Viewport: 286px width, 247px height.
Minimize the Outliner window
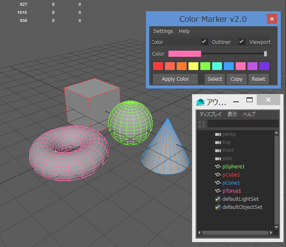pyautogui.click(x=236, y=102)
